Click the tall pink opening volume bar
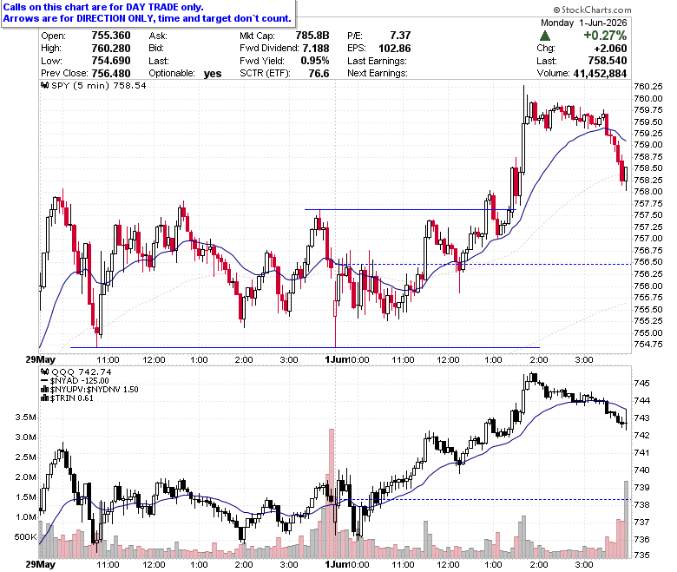 (x=332, y=493)
